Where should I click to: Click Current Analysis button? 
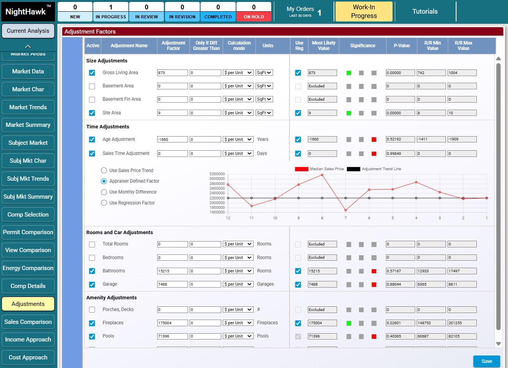28,31
